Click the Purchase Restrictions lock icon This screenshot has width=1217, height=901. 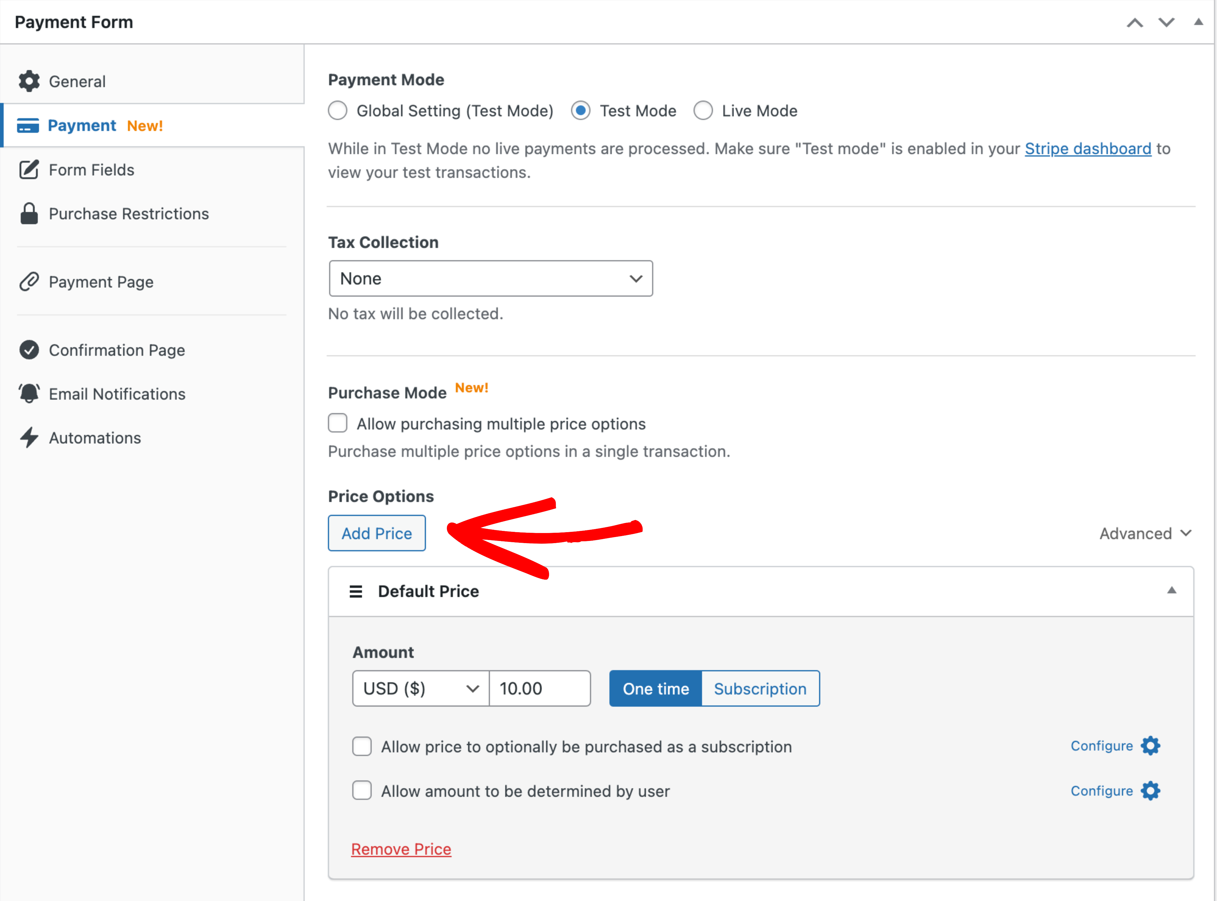tap(29, 214)
